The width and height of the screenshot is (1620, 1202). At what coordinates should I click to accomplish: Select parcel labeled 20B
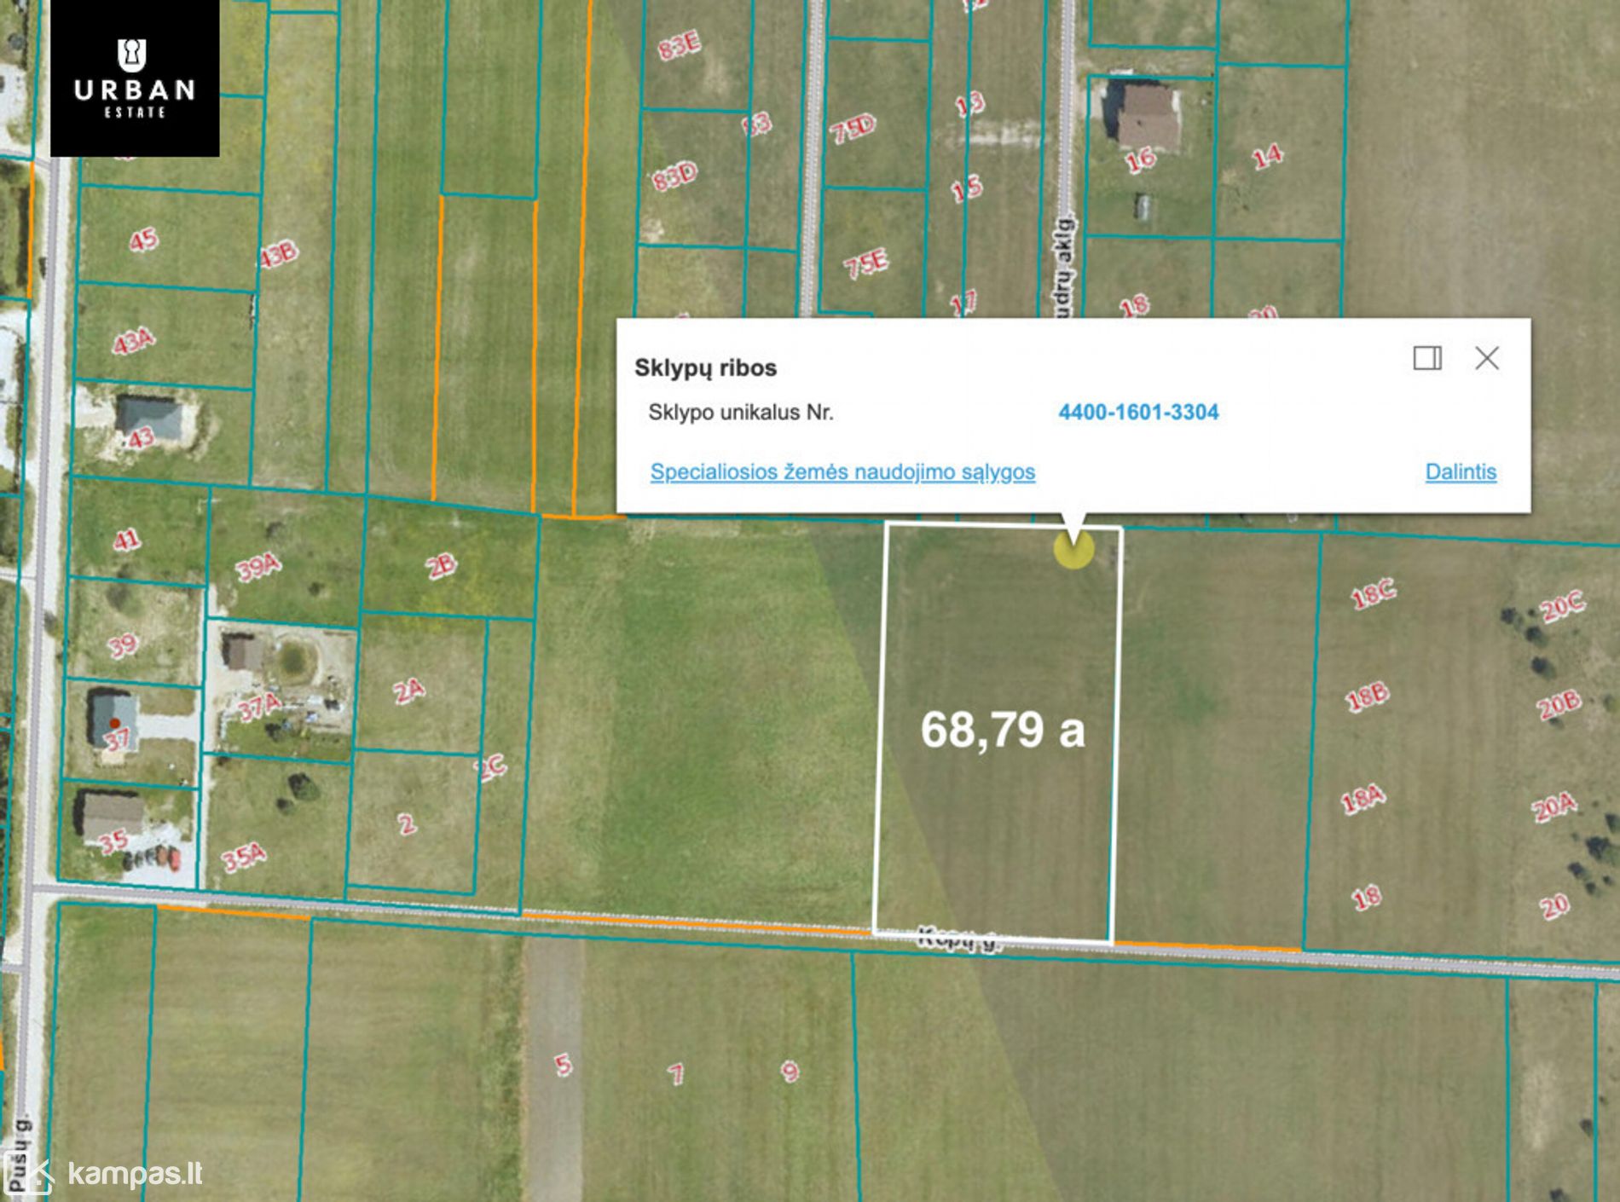(x=1558, y=705)
